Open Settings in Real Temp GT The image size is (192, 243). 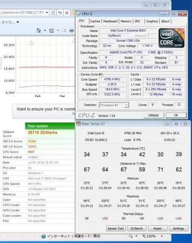(x=178, y=228)
